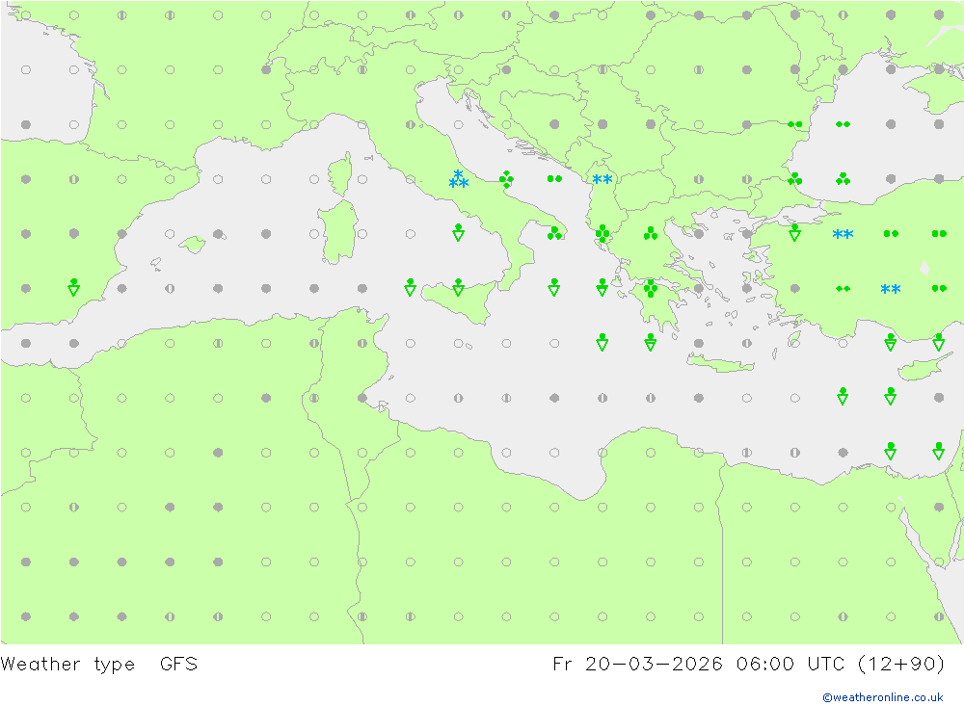
Task: Select the 'Weather type GFS' map title
Action: coord(99,665)
